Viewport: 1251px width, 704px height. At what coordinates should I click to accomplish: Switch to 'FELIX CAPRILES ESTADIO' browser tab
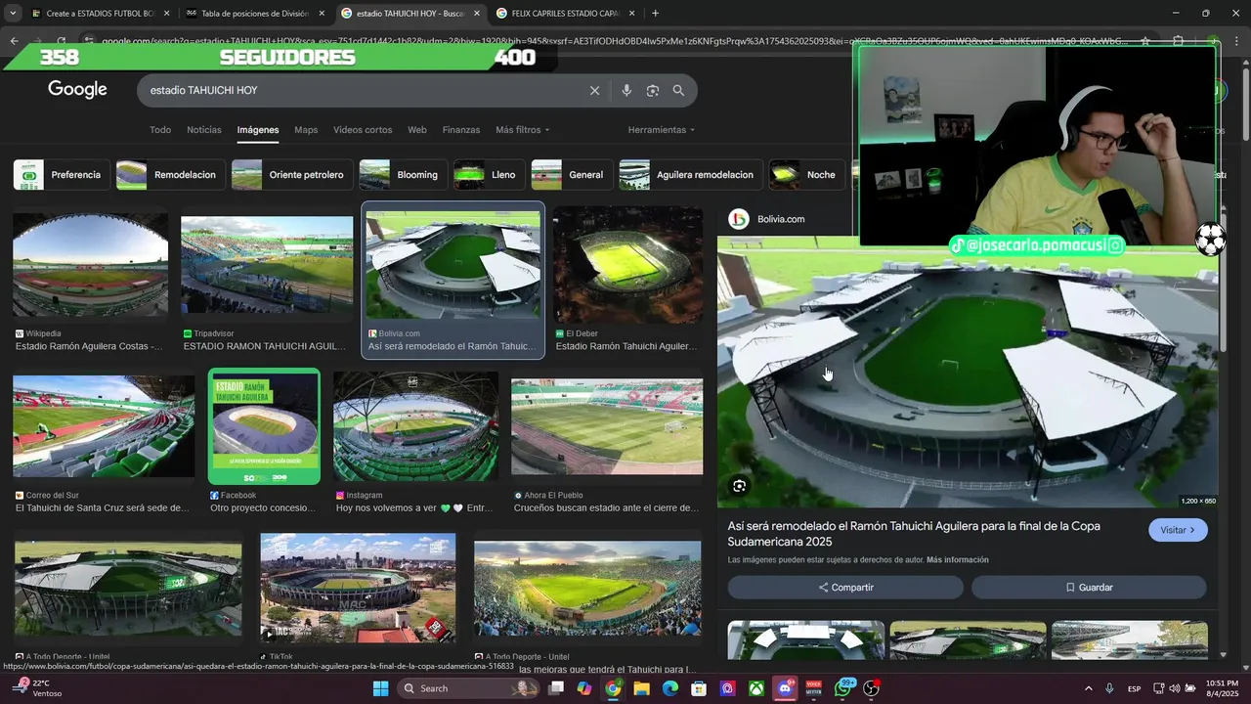click(x=565, y=14)
